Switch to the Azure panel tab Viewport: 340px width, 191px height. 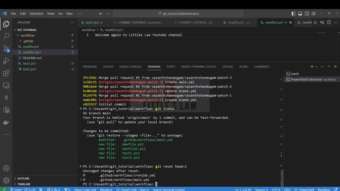click(243, 67)
